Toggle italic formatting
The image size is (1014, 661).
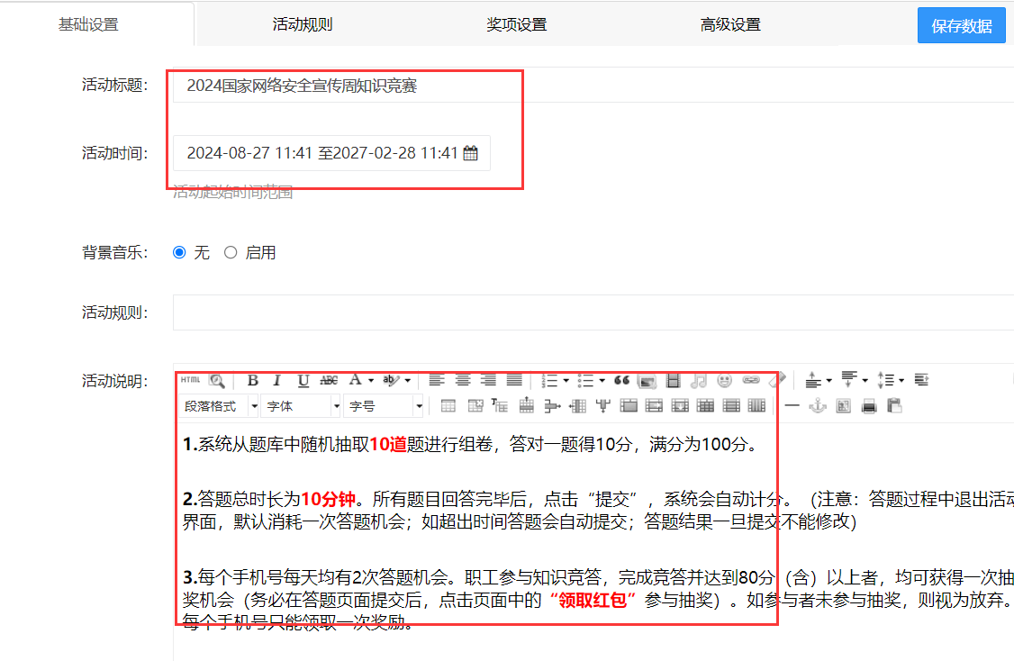(277, 380)
